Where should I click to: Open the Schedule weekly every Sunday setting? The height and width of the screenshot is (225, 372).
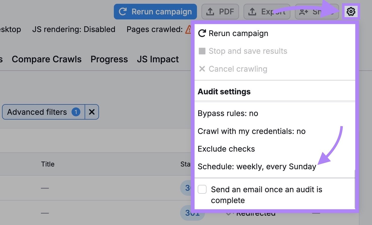257,166
